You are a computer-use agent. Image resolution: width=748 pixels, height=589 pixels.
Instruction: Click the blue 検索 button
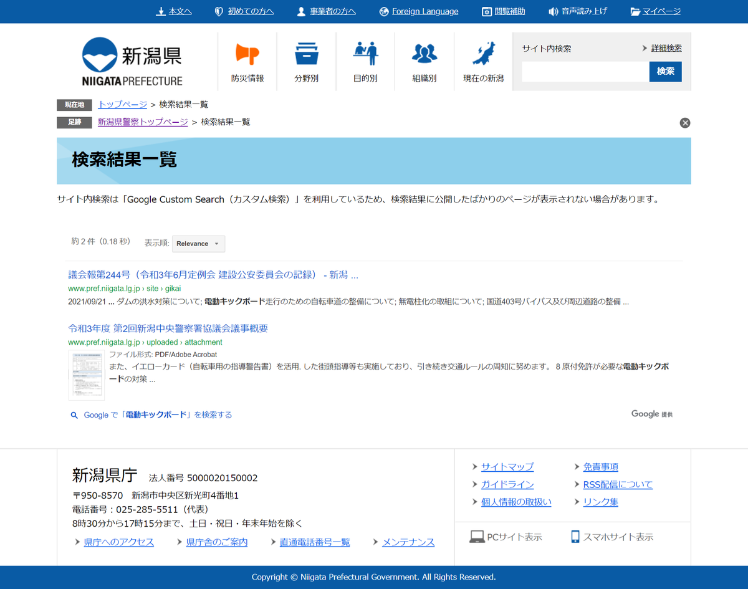(x=666, y=72)
